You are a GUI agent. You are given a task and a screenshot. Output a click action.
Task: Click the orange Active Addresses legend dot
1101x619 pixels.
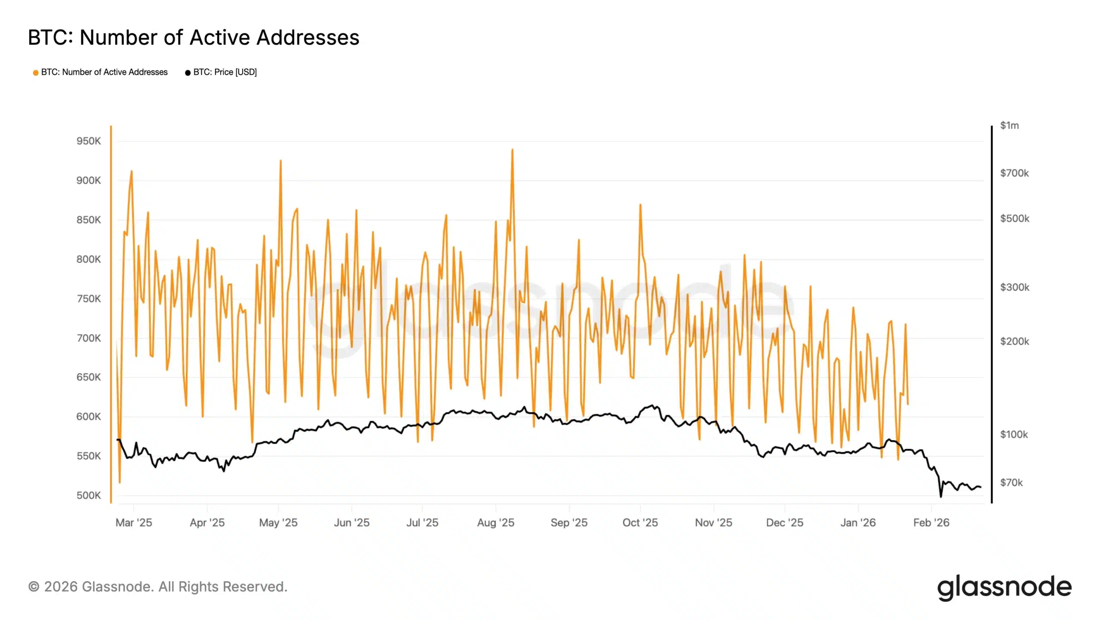click(x=36, y=73)
